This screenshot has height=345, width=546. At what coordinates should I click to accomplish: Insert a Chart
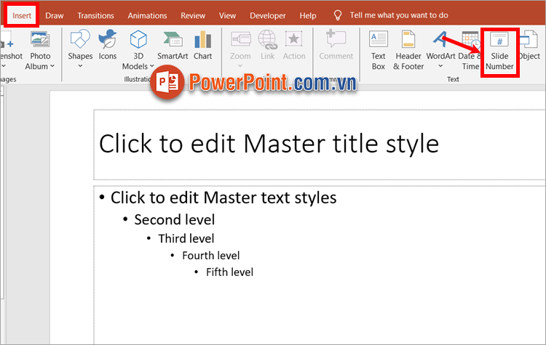point(202,45)
